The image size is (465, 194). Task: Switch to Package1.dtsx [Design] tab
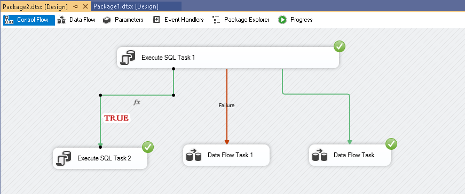pos(126,6)
